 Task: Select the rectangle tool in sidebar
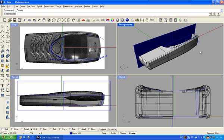tap(7, 41)
